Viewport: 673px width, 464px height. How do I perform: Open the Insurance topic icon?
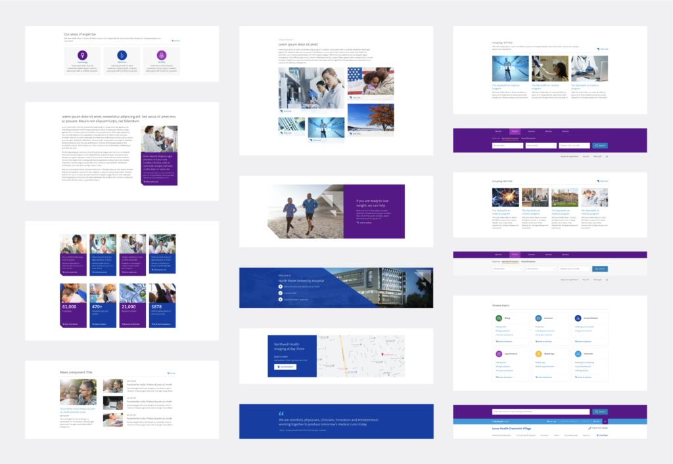[538, 318]
